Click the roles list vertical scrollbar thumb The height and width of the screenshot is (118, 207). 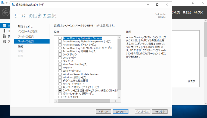click(x=119, y=64)
